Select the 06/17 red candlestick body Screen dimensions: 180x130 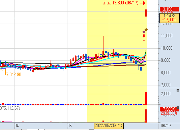146,13
